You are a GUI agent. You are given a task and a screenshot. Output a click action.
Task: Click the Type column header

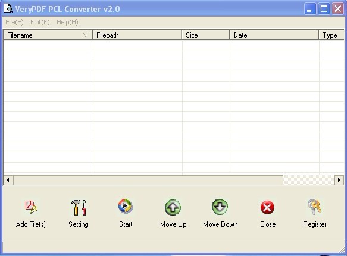[332, 35]
